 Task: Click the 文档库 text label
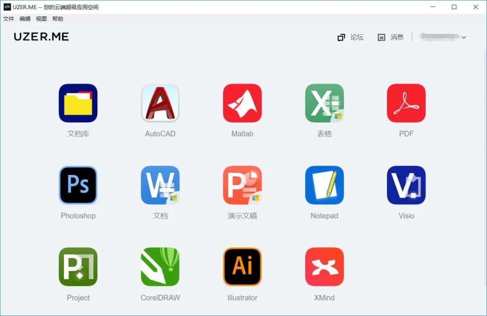(x=78, y=134)
